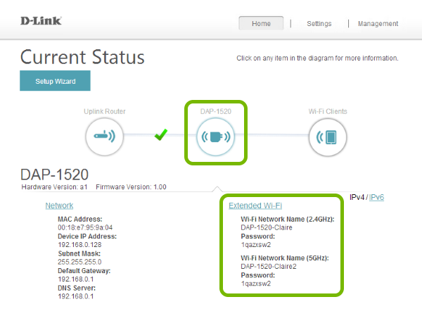Click the D-Link logo
This screenshot has height=316, width=422.
[41, 20]
